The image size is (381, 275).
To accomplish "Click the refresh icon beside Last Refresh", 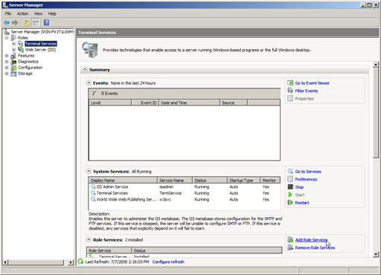I will [80, 262].
